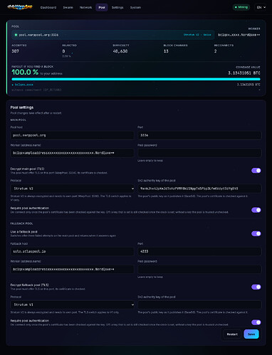Click the Block changes value 13
The image size is (272, 355).
[166, 51]
